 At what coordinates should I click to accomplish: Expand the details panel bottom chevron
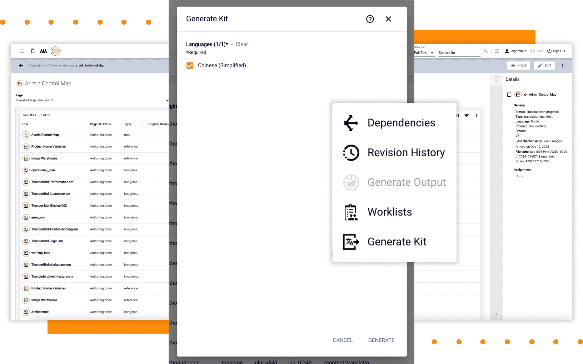tap(496, 314)
